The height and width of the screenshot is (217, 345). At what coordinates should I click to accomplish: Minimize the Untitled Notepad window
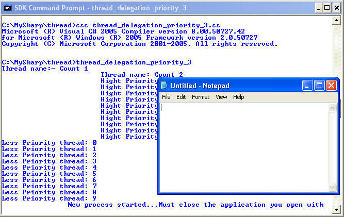(308, 86)
